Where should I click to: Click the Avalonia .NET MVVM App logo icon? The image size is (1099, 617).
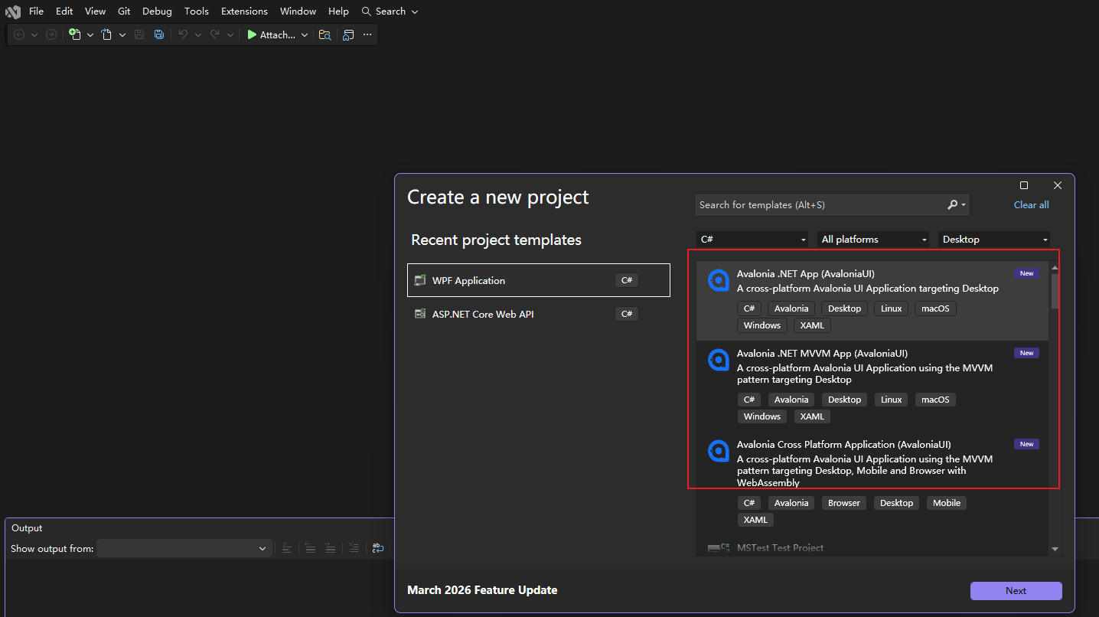click(719, 361)
